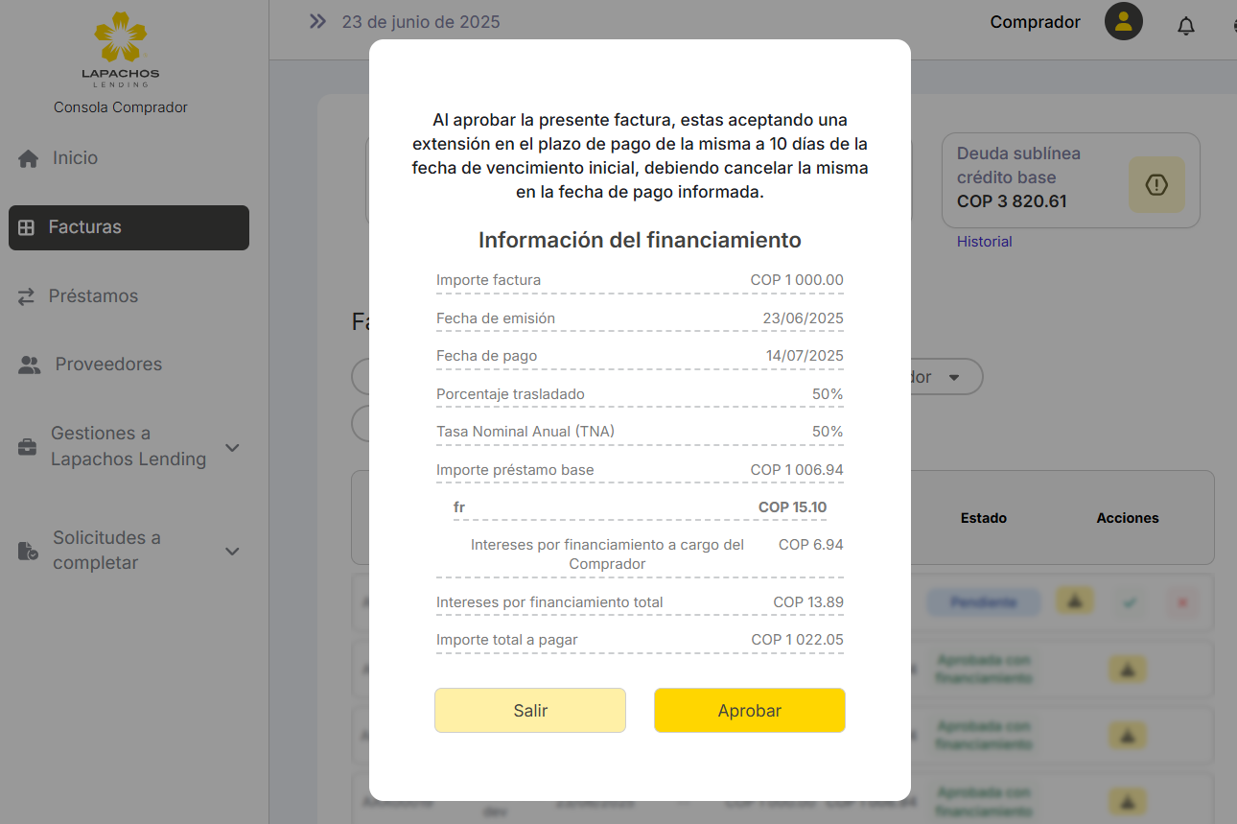The image size is (1237, 824).
Task: Click the home icon beside Inicio
Action: (28, 159)
